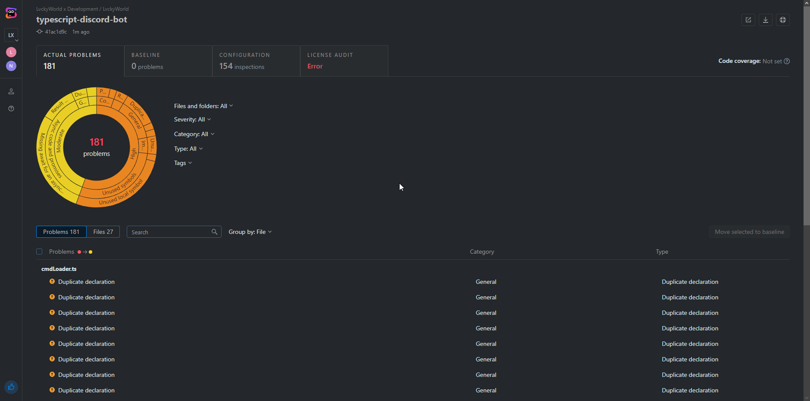810x401 pixels.
Task: Switch to the Files 27 view
Action: point(103,232)
